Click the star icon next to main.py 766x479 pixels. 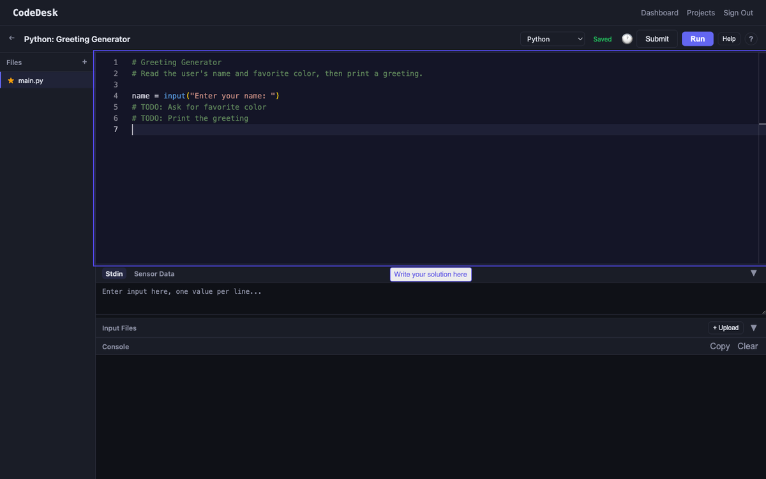point(11,80)
